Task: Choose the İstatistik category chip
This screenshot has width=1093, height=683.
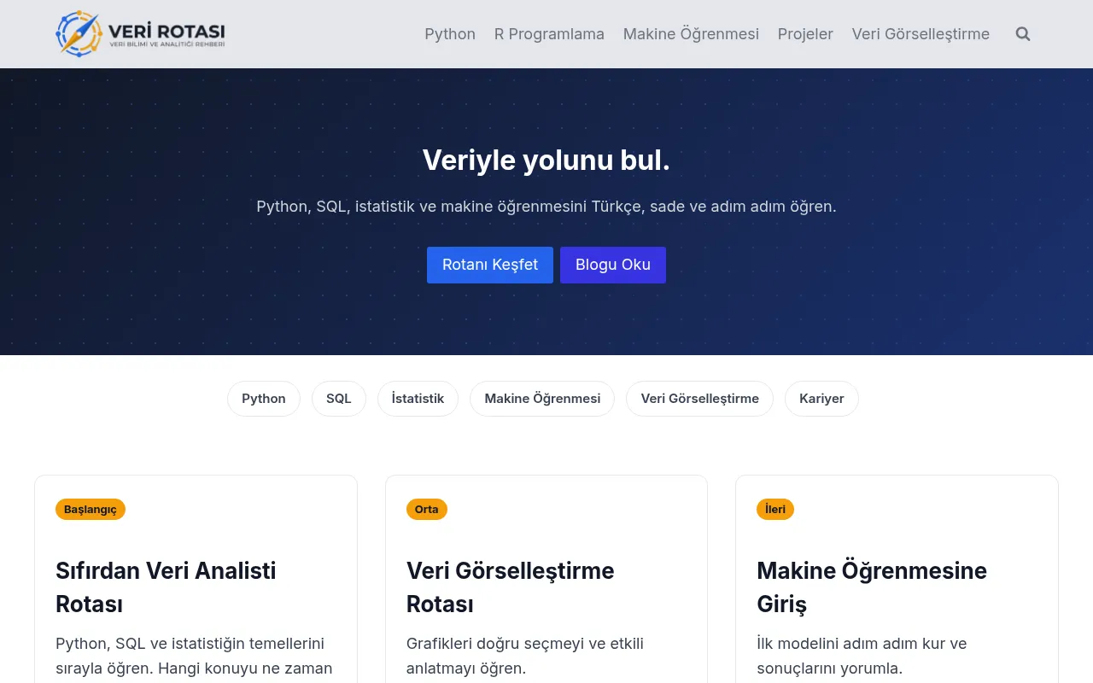Action: click(x=418, y=399)
